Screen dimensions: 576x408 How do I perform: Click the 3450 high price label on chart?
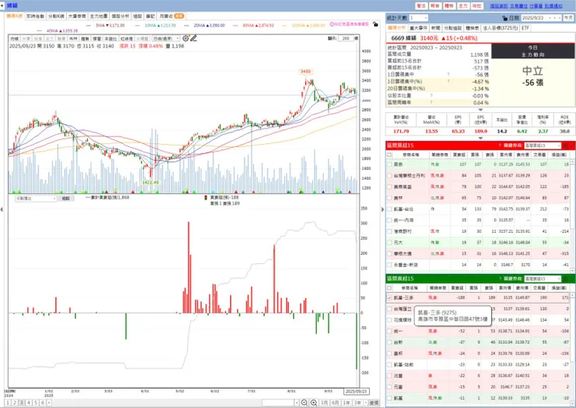(305, 72)
